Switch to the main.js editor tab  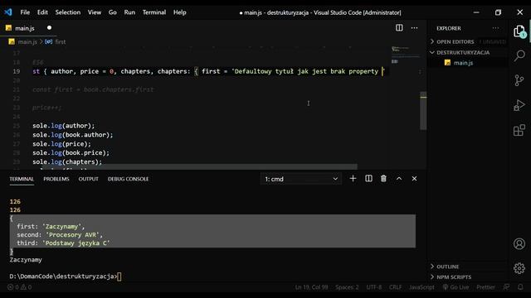click(25, 28)
